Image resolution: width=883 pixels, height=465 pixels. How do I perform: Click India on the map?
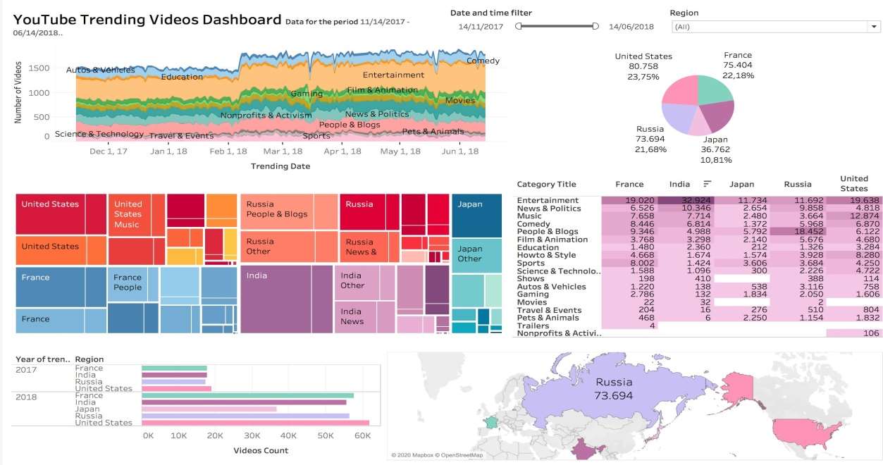click(584, 449)
